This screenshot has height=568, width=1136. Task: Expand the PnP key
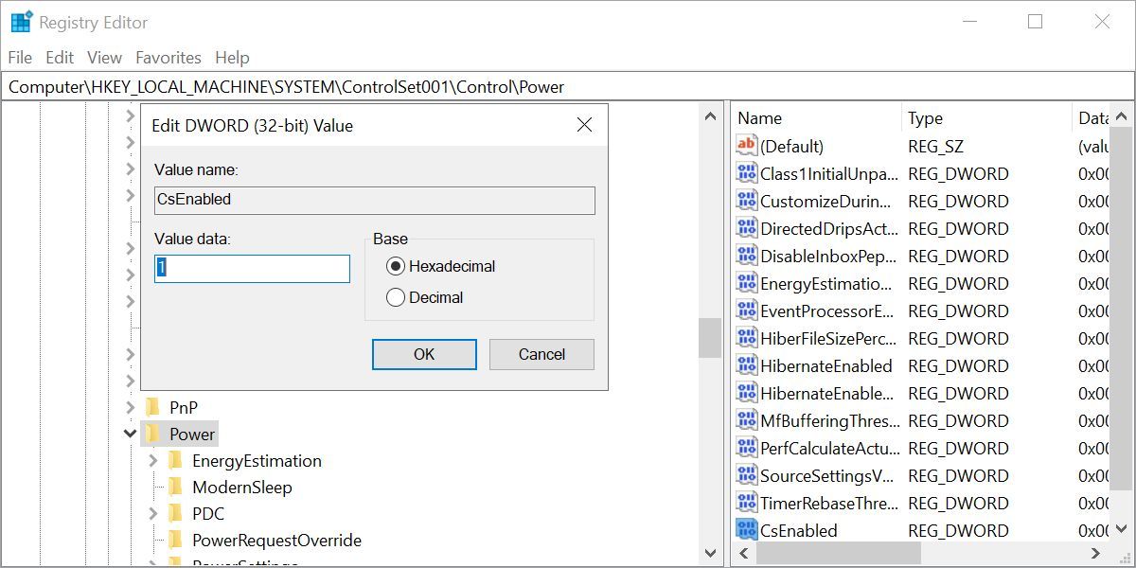click(131, 407)
